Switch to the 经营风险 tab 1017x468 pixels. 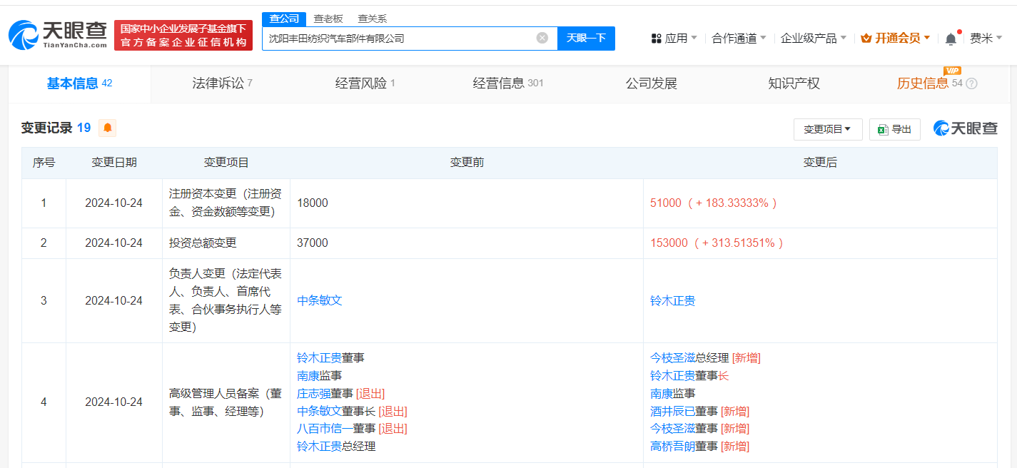365,83
